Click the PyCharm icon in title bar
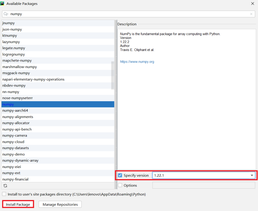The image size is (258, 211). pos(2,3)
